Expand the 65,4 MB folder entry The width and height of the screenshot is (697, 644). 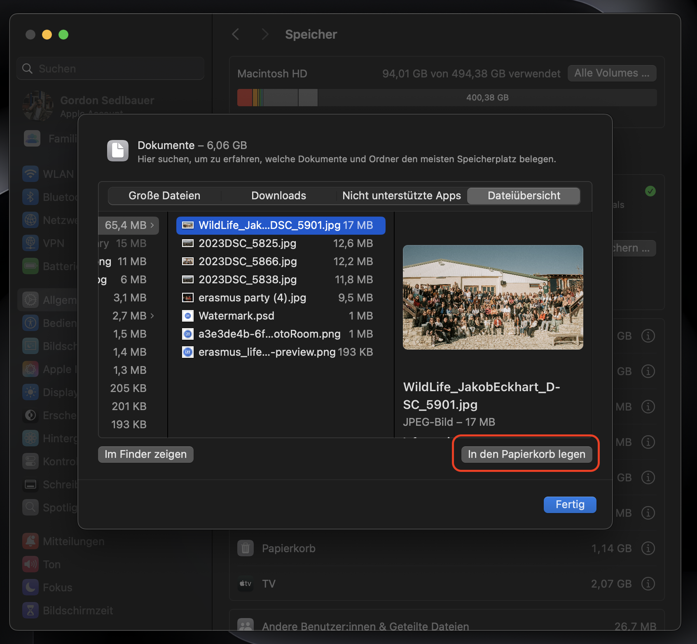(153, 225)
